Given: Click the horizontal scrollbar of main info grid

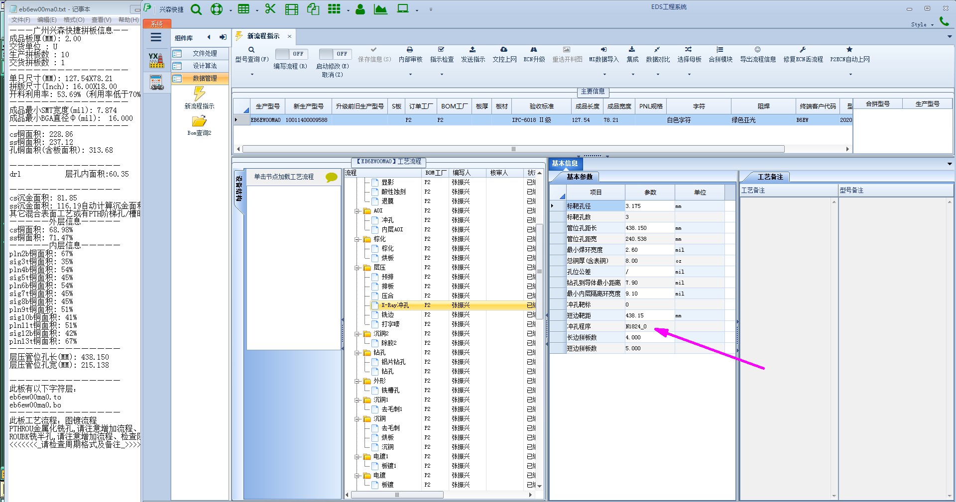Looking at the screenshot, I should click(513, 149).
